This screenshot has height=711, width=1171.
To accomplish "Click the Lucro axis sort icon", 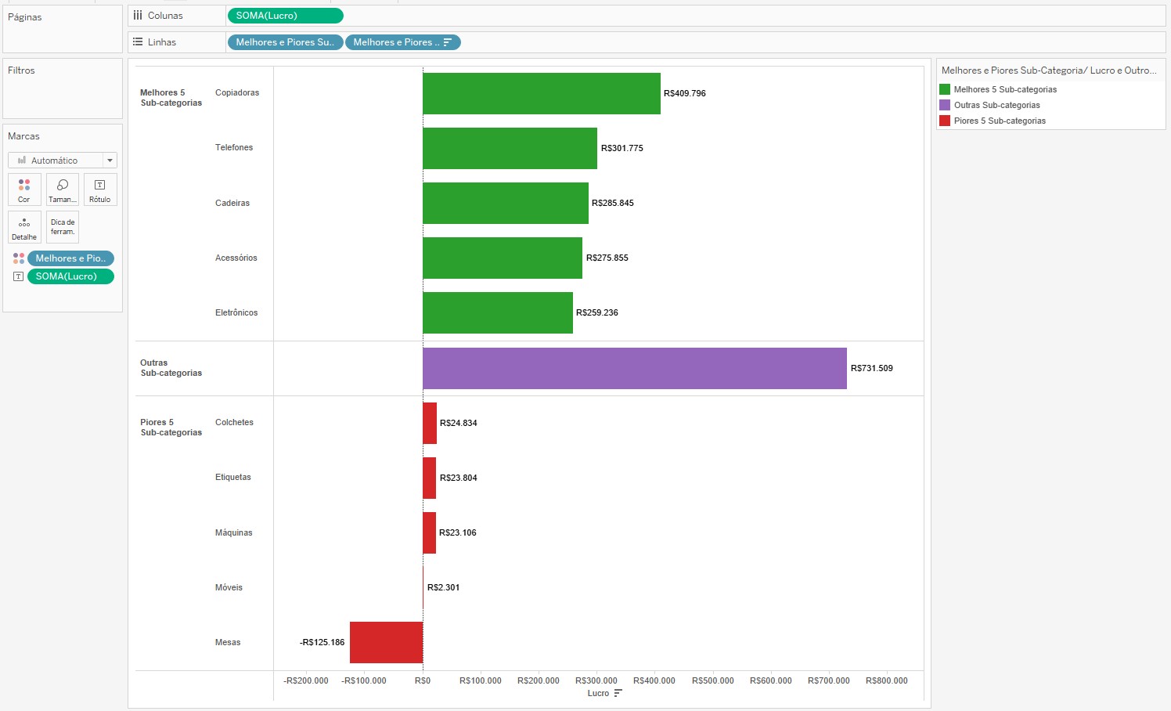I will (618, 694).
